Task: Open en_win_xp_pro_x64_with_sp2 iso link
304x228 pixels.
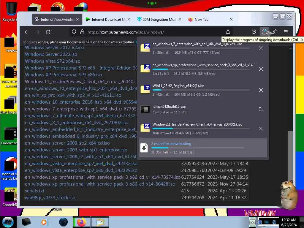Action: coord(73,95)
